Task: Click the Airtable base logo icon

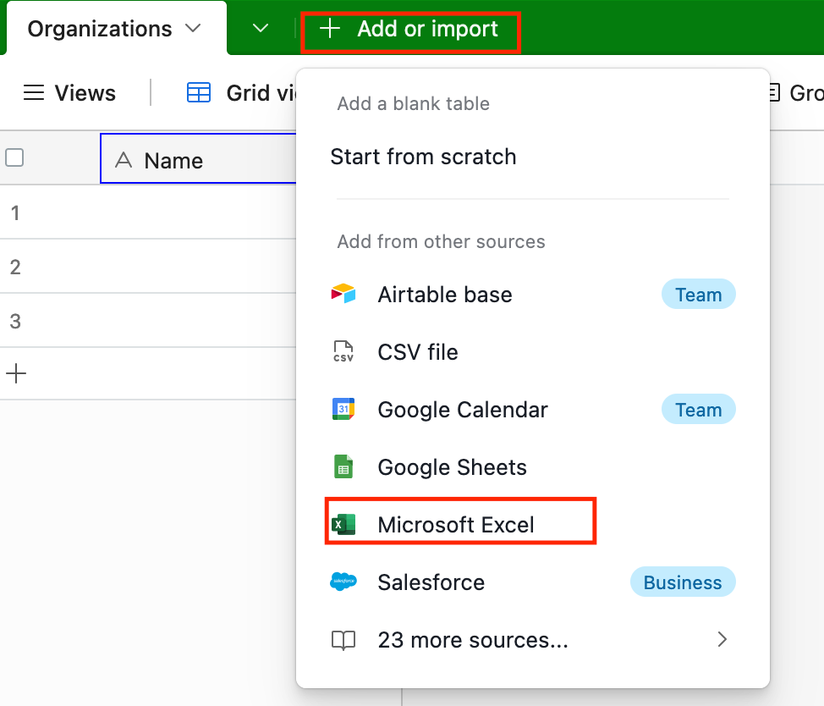Action: click(x=343, y=294)
